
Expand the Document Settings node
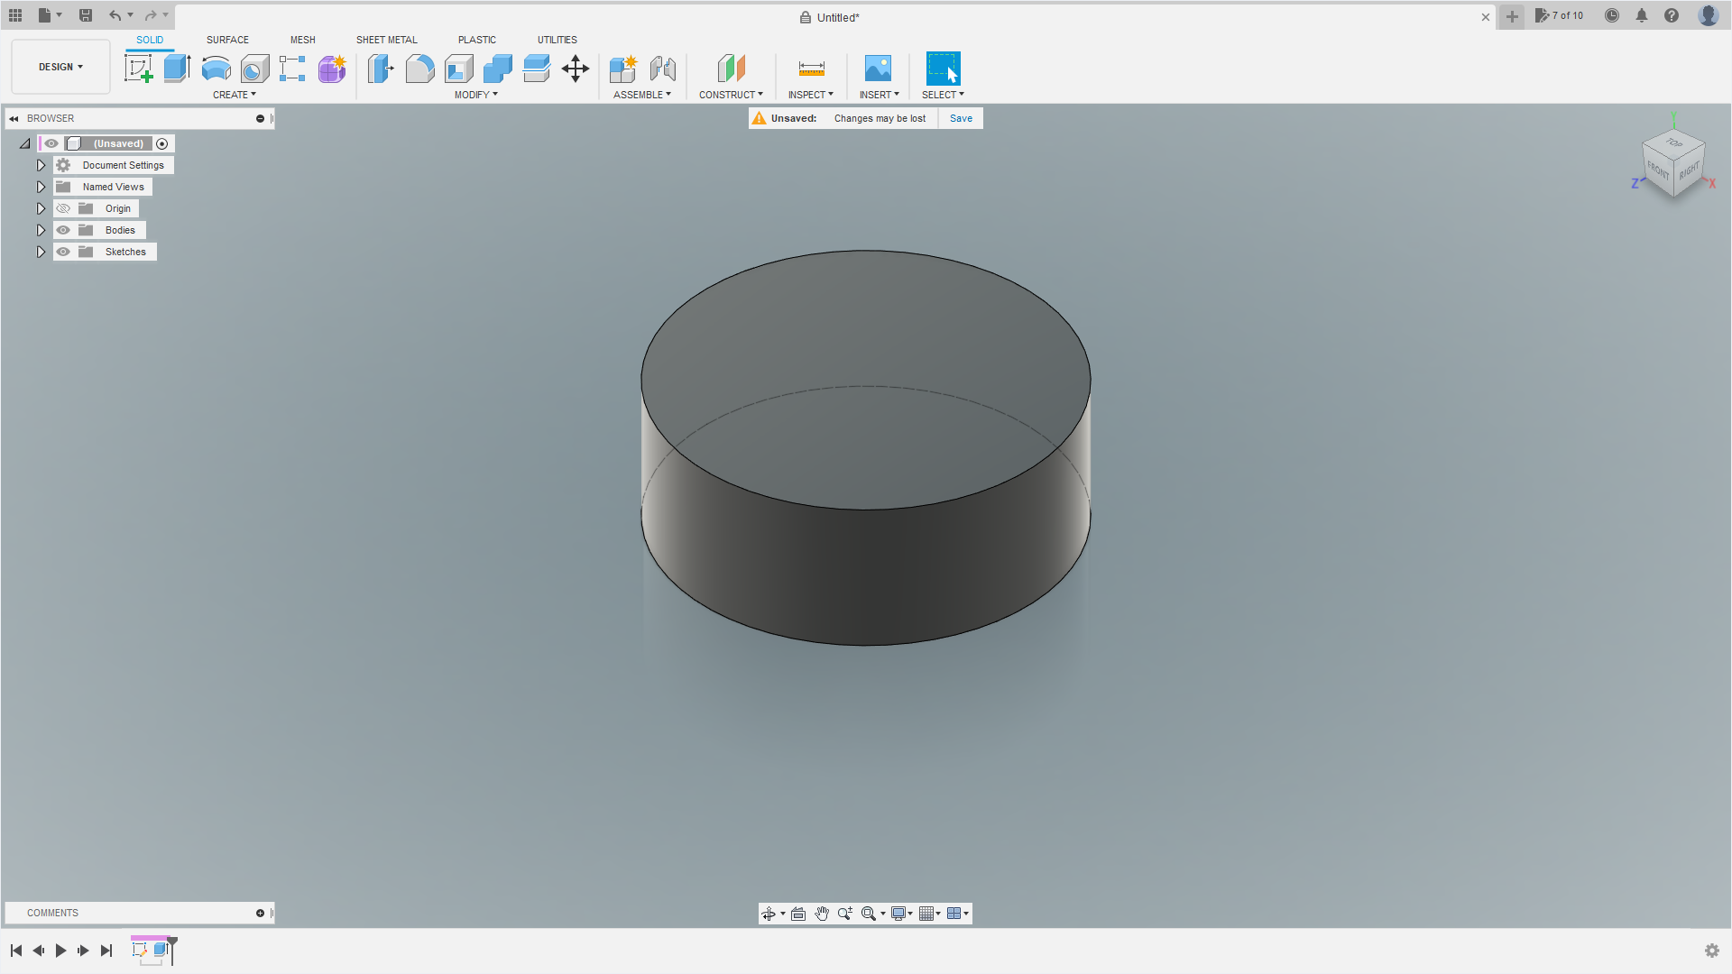pos(41,165)
